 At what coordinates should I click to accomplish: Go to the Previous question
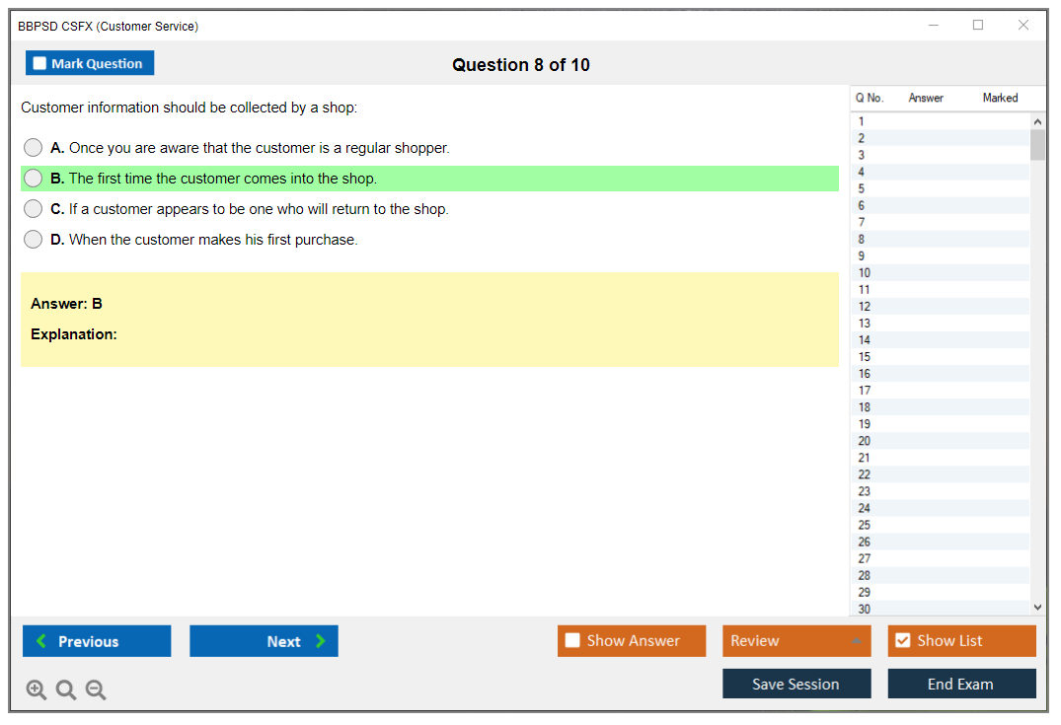[x=97, y=641]
